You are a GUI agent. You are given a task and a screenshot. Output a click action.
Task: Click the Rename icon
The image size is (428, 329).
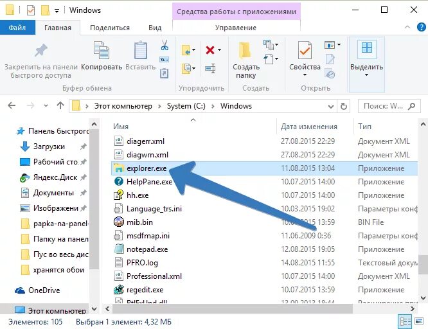pyautogui.click(x=210, y=68)
